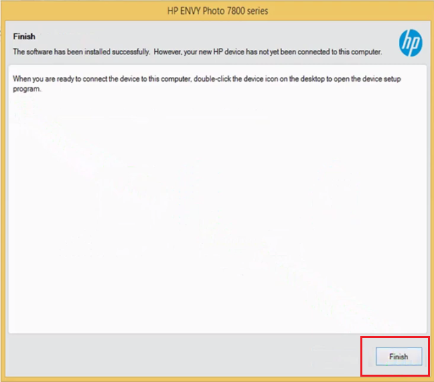Click the "software has been installed successfully" message
This screenshot has width=434, height=382.
197,52
